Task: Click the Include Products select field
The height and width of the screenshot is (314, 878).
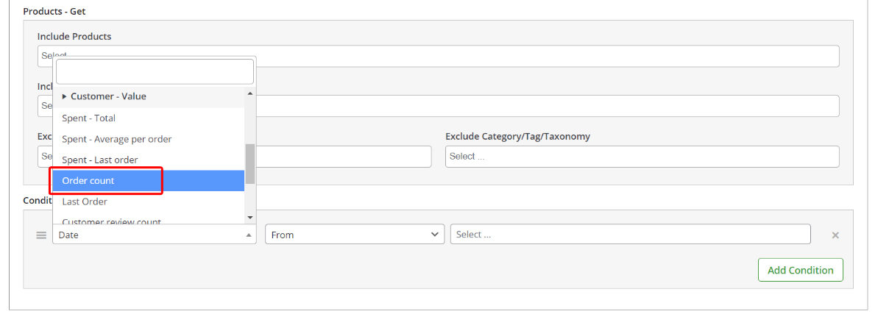Action: (439, 56)
